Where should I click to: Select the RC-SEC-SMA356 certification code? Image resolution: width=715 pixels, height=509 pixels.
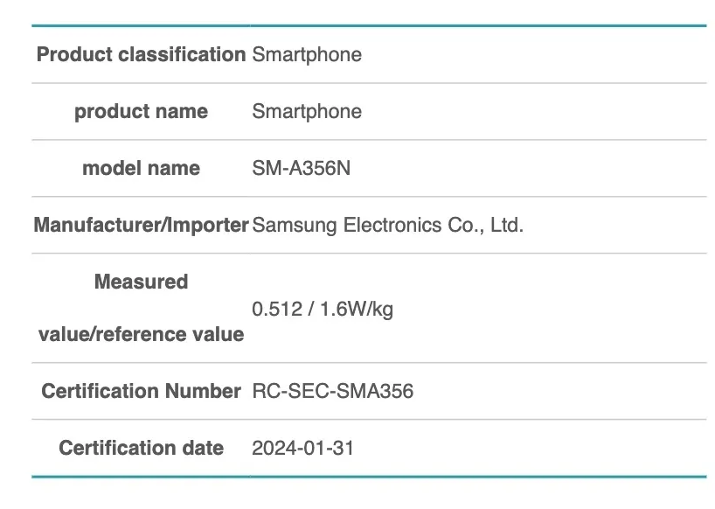[332, 392]
